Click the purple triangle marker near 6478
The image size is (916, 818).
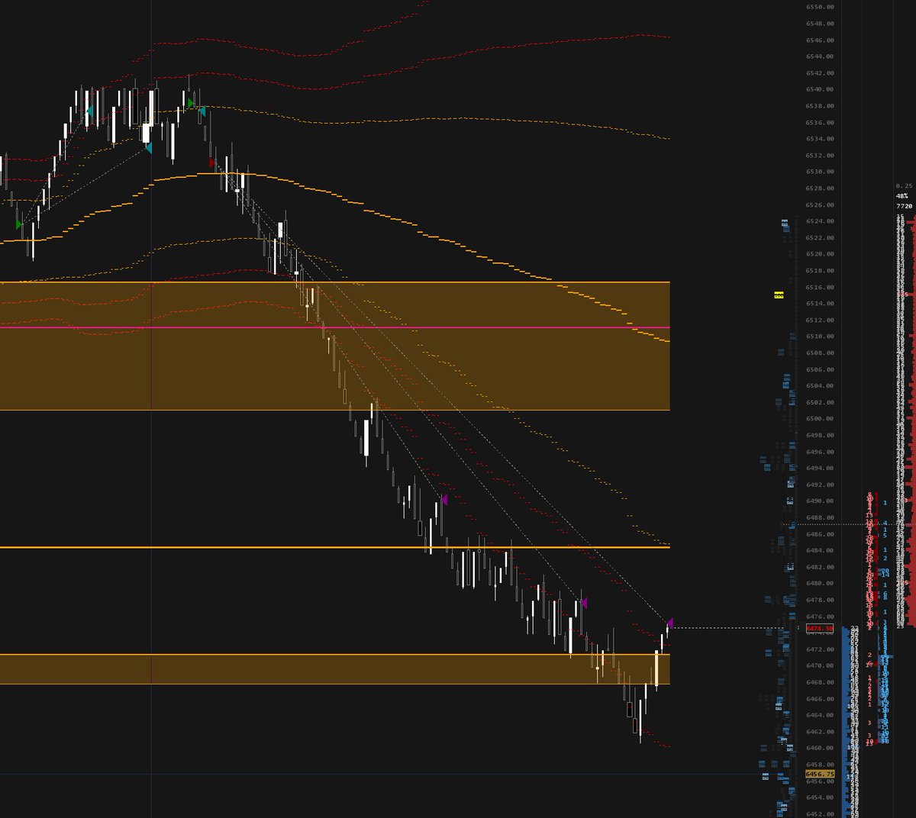pyautogui.click(x=583, y=603)
